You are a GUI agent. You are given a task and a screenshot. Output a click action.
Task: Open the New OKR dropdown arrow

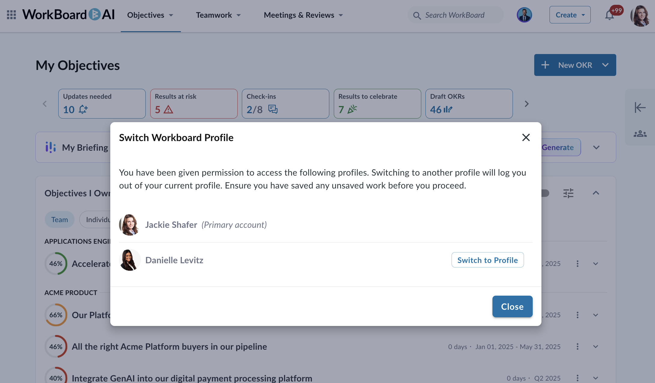605,65
